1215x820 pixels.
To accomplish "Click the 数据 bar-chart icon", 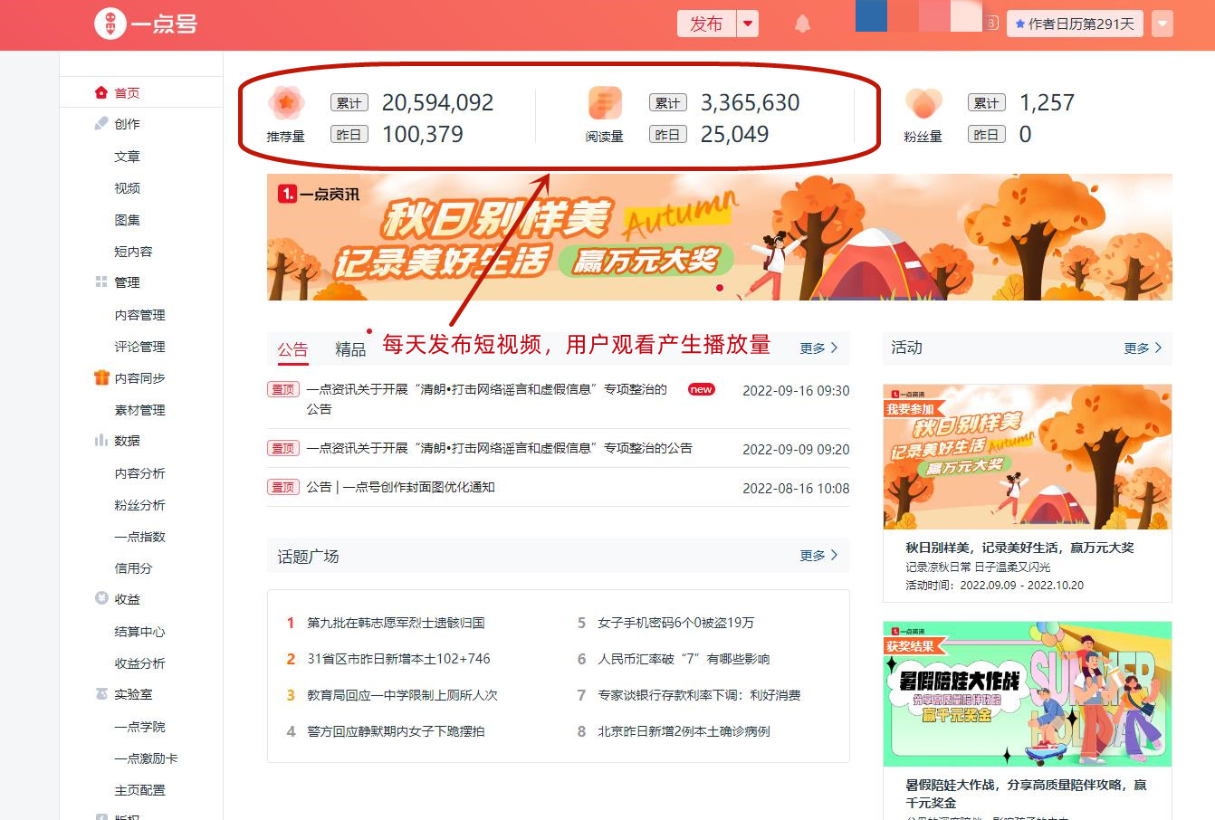I will (x=101, y=441).
